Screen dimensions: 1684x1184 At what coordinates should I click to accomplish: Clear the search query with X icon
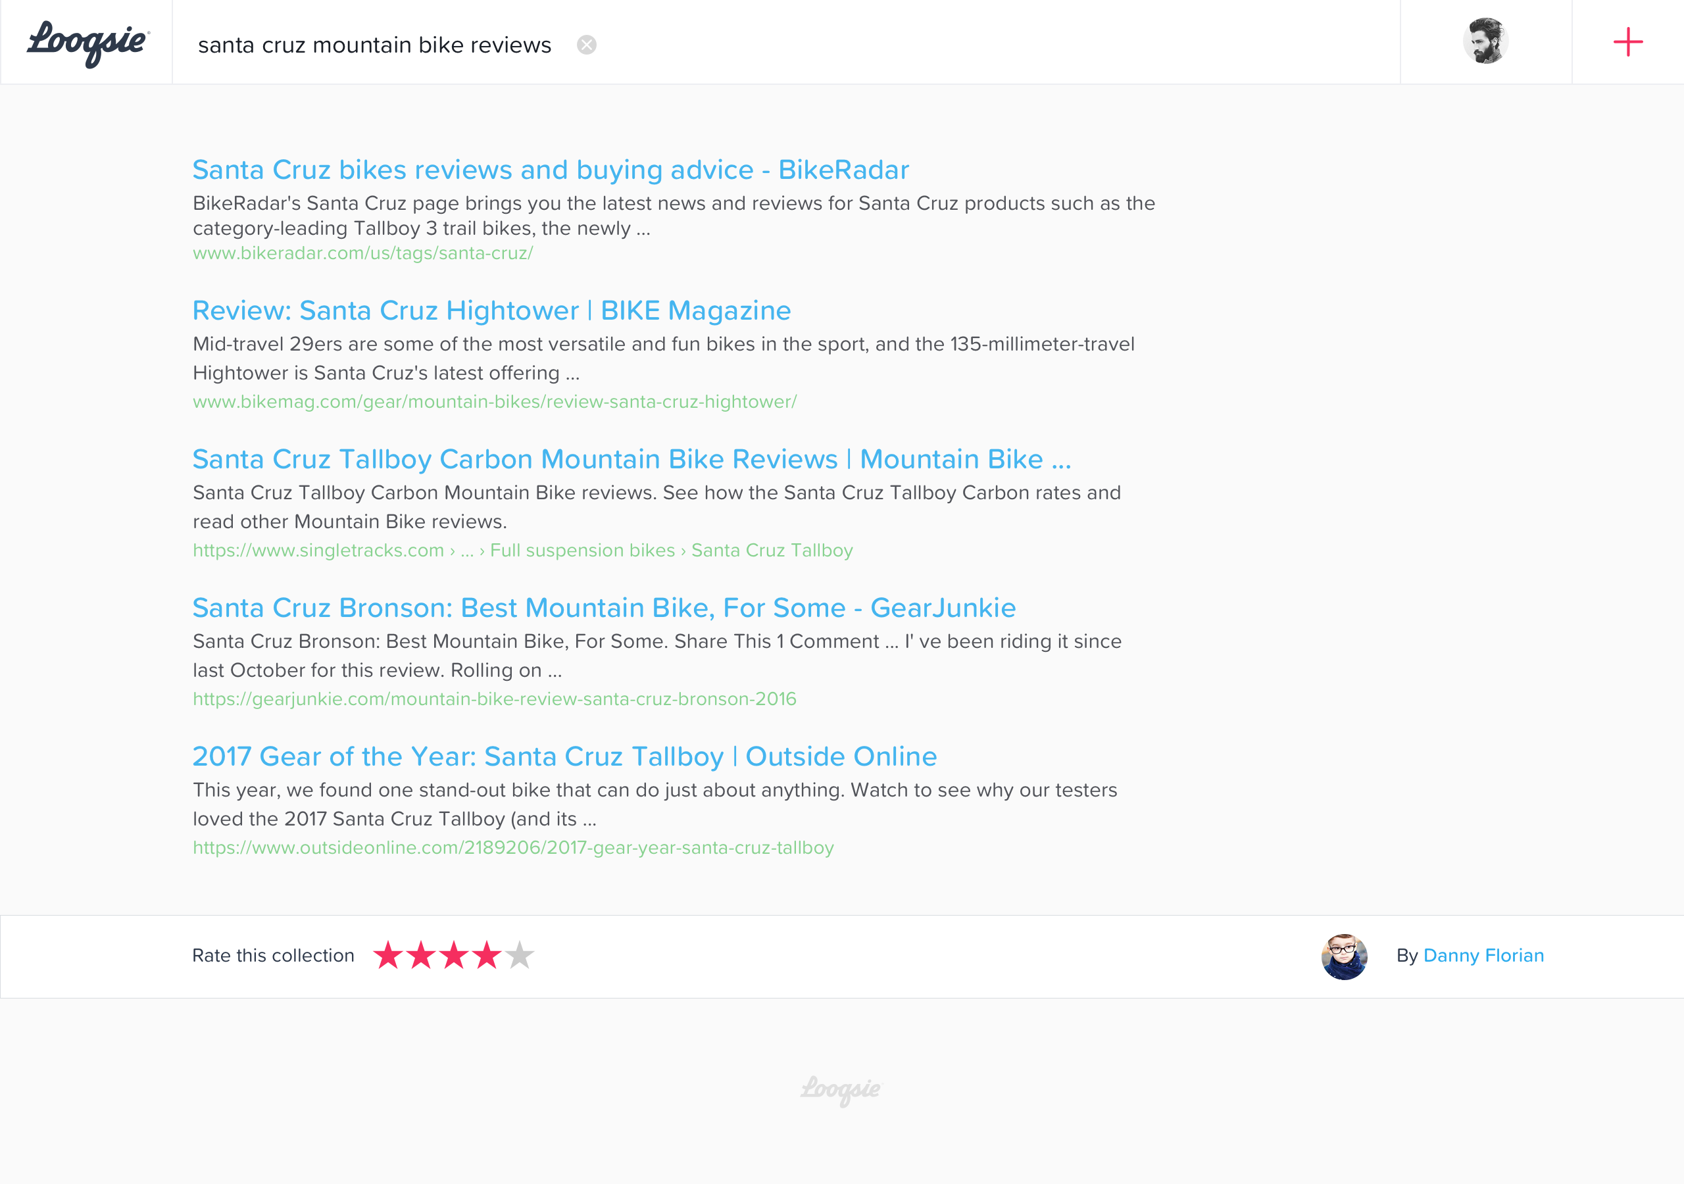(586, 45)
